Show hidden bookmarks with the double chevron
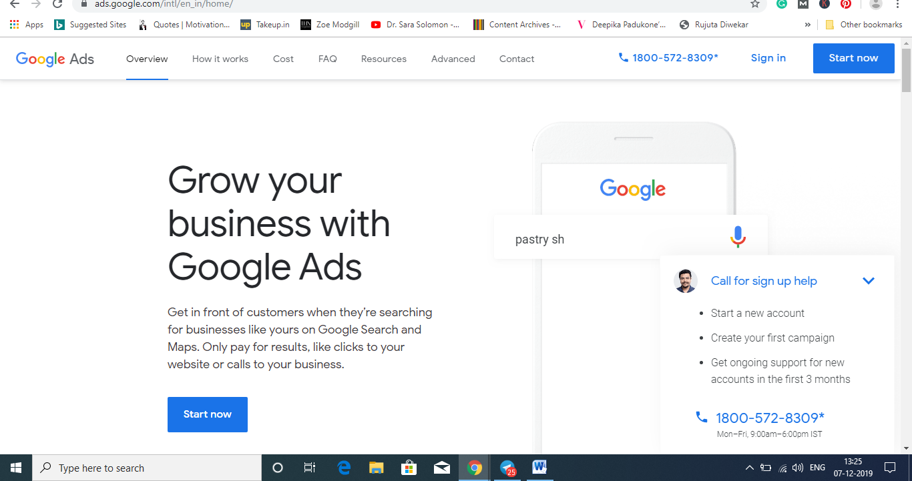Image resolution: width=912 pixels, height=481 pixels. pyautogui.click(x=808, y=25)
